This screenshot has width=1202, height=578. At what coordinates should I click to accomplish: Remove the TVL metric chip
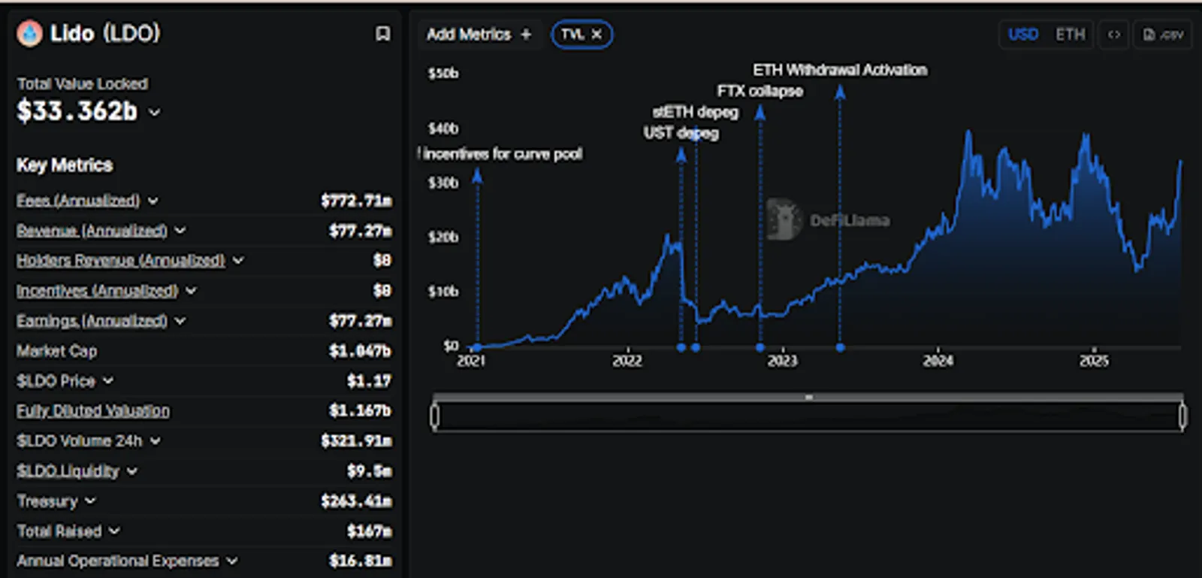tap(596, 34)
